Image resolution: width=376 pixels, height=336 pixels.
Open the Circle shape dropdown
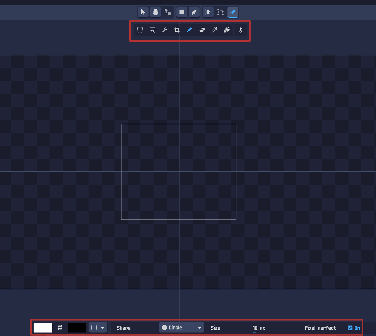click(181, 327)
